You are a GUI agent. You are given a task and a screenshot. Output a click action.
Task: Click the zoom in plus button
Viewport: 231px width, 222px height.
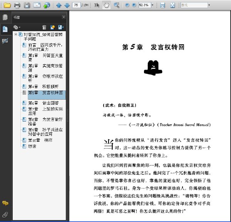click(134, 5)
